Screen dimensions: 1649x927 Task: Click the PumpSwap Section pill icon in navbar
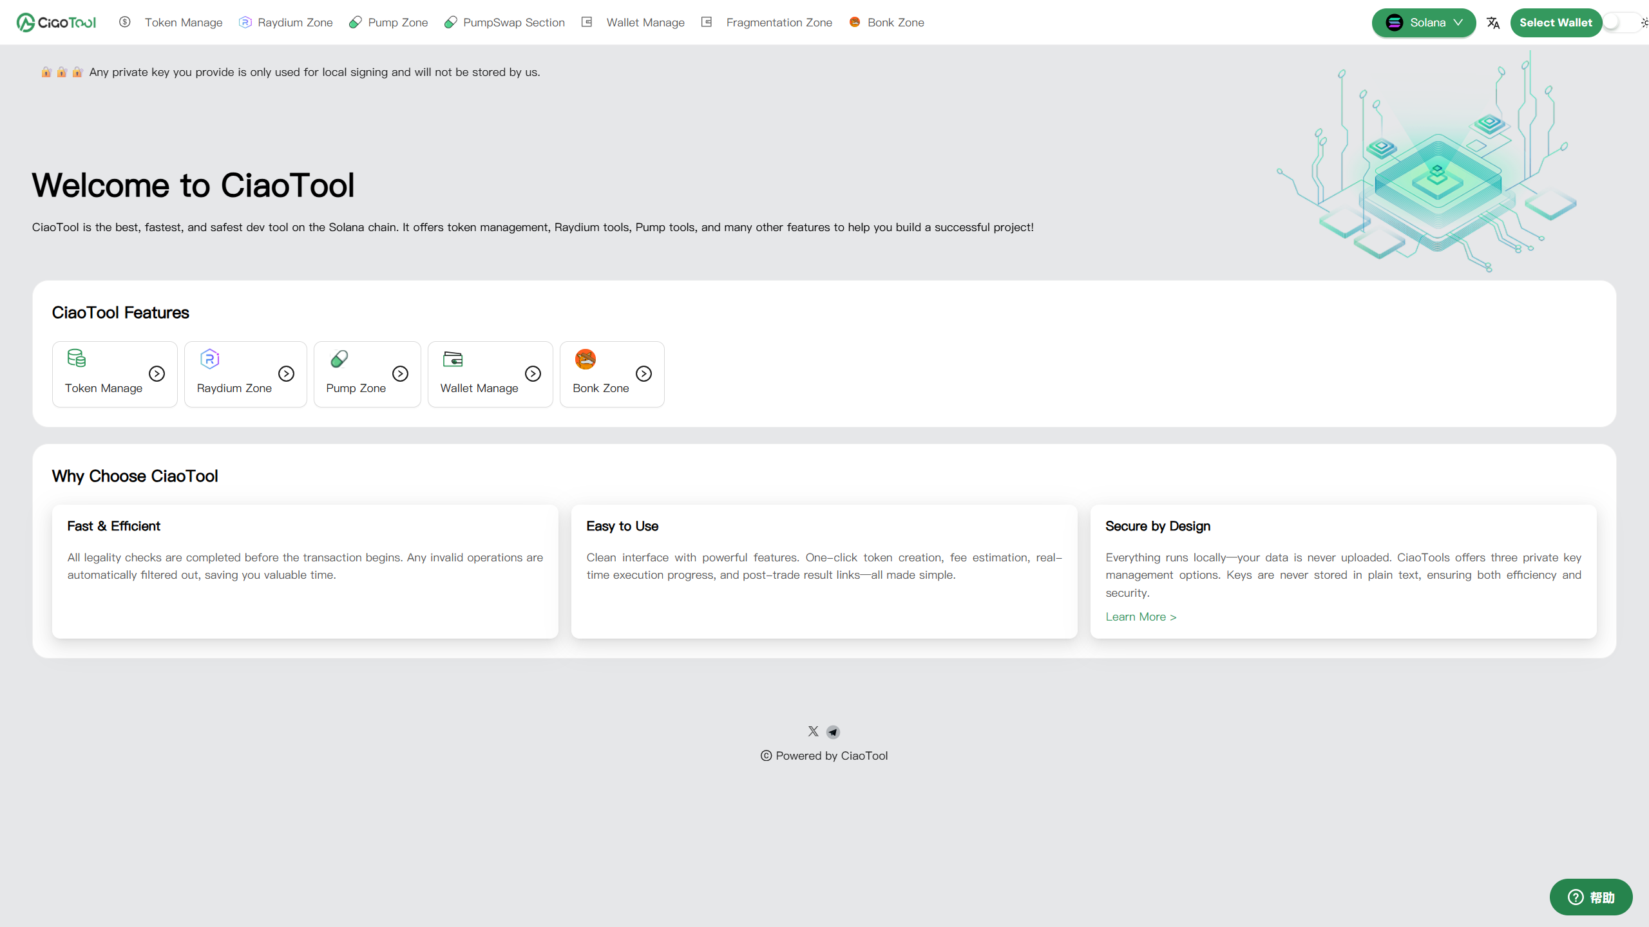click(x=451, y=23)
